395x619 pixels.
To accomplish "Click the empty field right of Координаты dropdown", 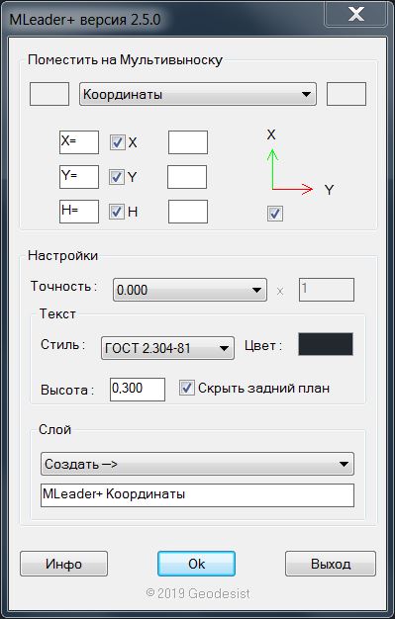I will [346, 94].
